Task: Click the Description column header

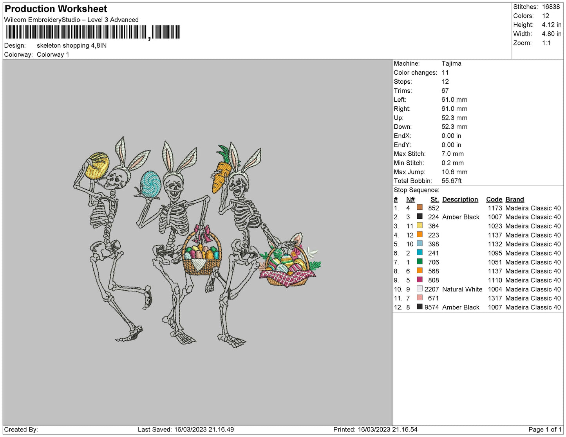Action: coord(460,199)
